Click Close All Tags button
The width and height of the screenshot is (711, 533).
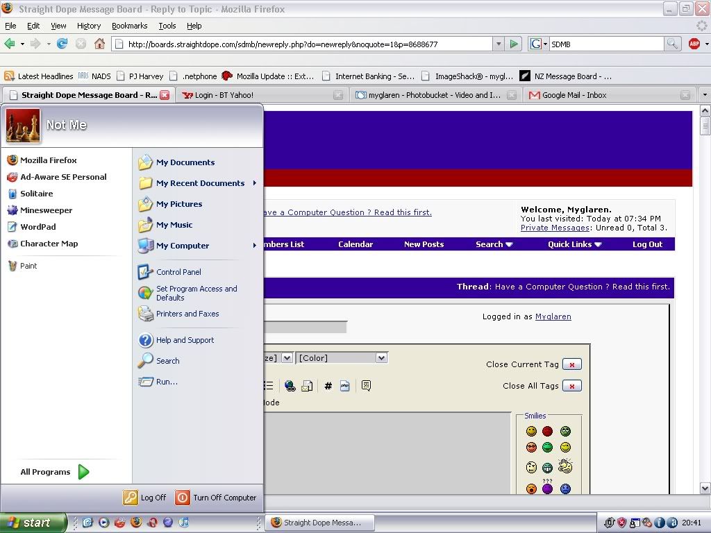(572, 386)
